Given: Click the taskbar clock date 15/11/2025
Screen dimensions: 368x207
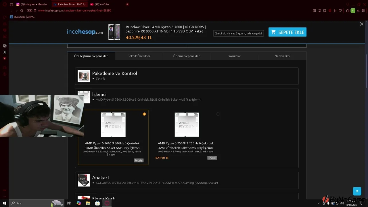Looking at the screenshot, I should coord(351,205).
